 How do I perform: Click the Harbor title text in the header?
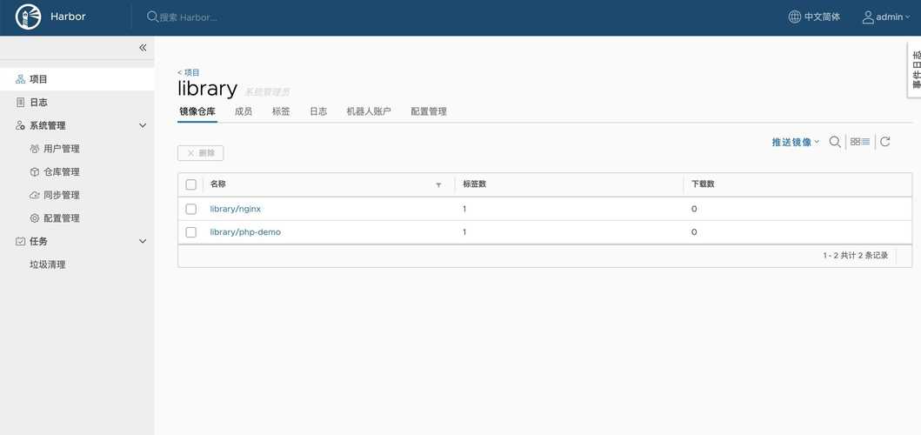pyautogui.click(x=68, y=17)
